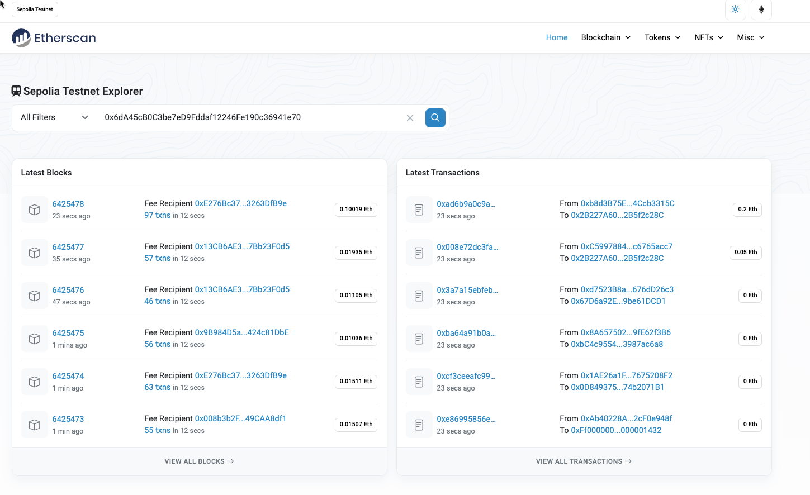Click the document icon for transaction 0xad6b9a0c9a
Screen dimensions: 810x495
point(419,210)
